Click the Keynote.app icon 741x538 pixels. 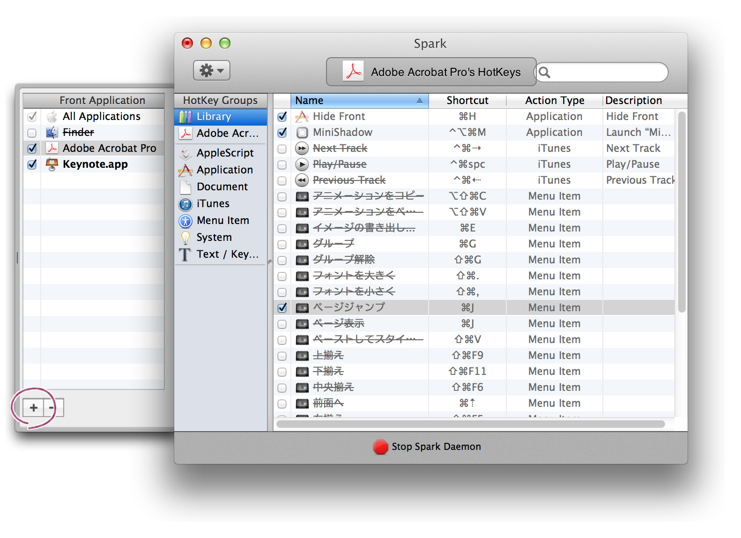coord(52,164)
